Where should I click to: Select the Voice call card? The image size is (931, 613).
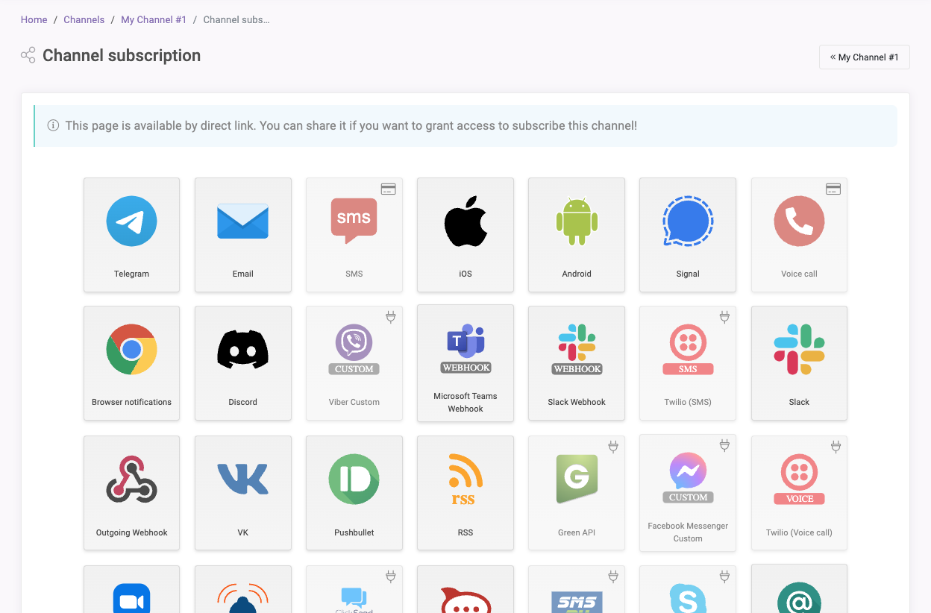pos(799,234)
